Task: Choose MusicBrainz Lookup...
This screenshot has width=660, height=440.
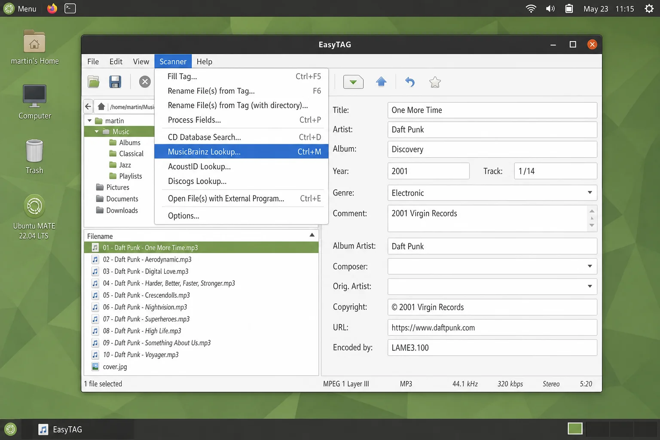Action: pyautogui.click(x=241, y=152)
